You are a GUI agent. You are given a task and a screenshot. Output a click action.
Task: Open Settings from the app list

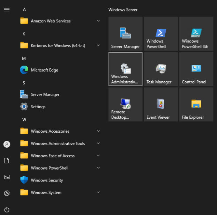38,107
